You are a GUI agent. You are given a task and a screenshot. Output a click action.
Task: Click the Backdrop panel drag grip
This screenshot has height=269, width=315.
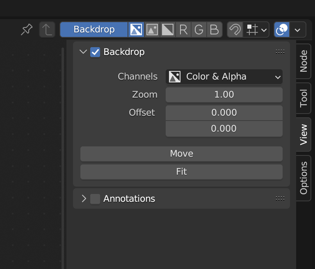coord(280,52)
